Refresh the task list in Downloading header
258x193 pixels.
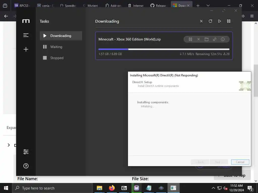pyautogui.click(x=210, y=21)
